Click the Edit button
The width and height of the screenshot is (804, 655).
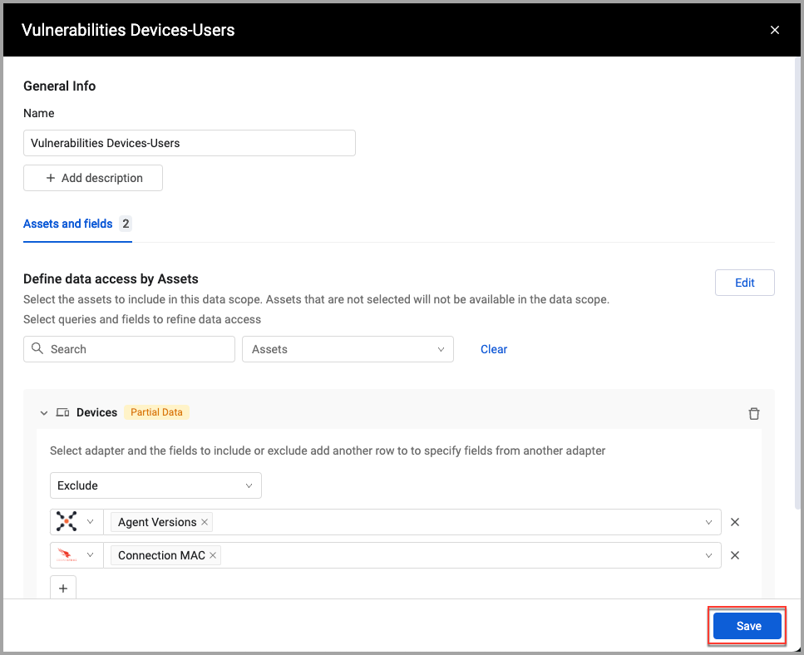(x=744, y=283)
